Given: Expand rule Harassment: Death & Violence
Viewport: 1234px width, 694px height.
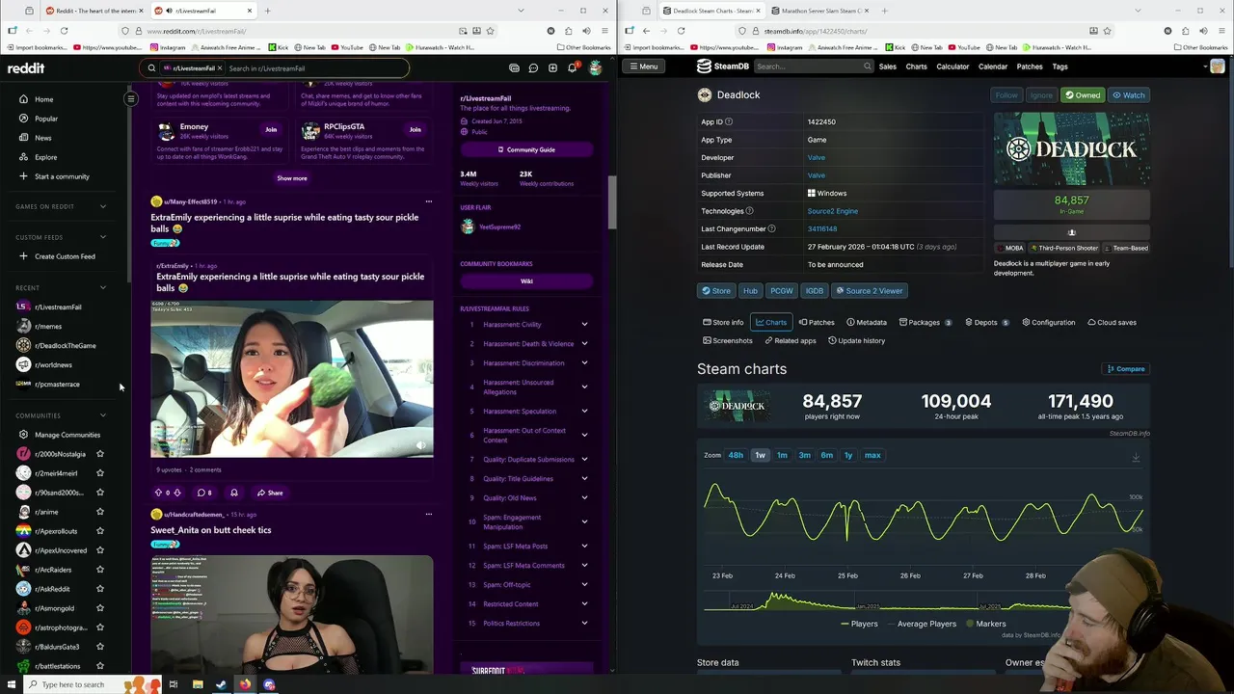Looking at the screenshot, I should tap(584, 344).
